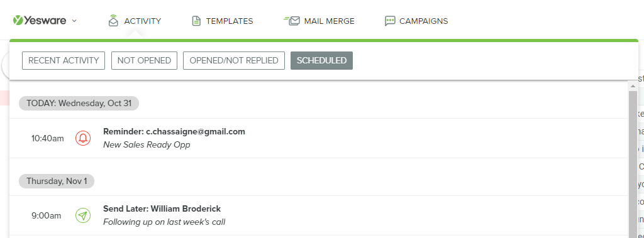
Task: Select the Opened/Not Replied filter
Action: pyautogui.click(x=234, y=61)
